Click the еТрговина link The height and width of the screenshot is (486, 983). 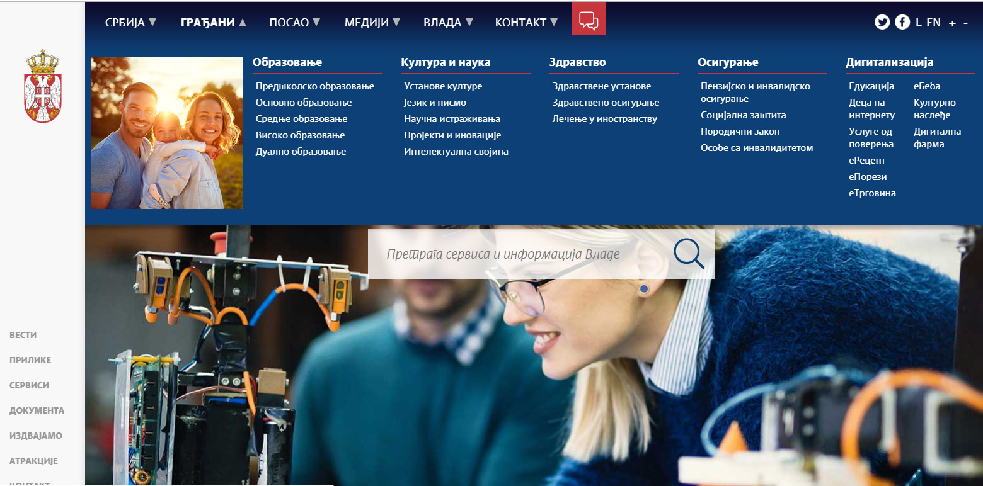tap(872, 193)
